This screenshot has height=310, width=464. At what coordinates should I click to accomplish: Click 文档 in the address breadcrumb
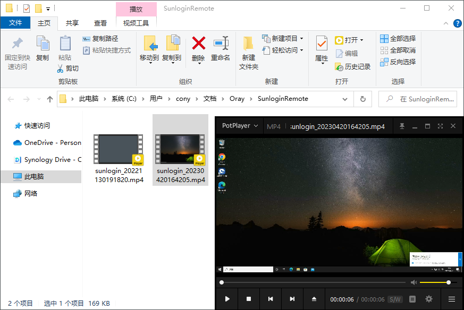coord(210,99)
